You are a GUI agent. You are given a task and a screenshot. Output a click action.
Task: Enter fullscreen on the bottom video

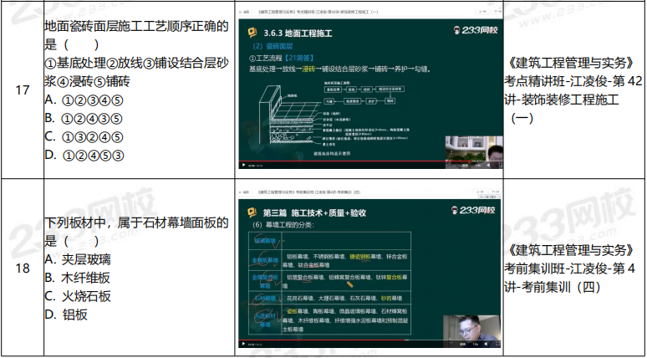click(x=498, y=343)
